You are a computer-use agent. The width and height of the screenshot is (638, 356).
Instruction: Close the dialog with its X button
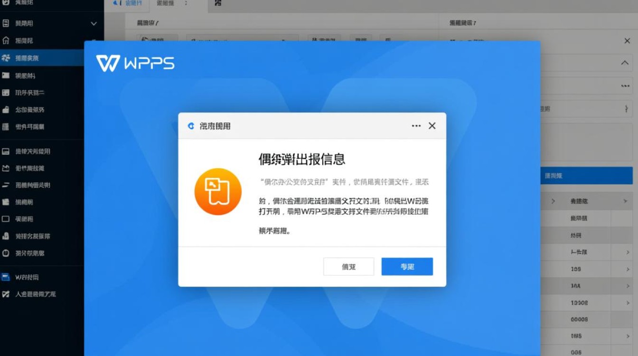[x=432, y=126]
